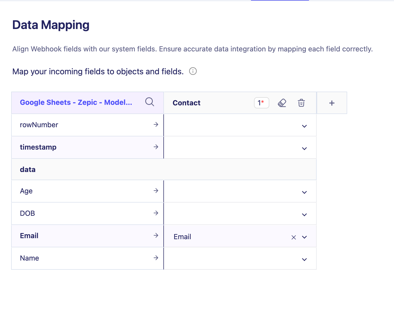Click the arrow next to DOB
The height and width of the screenshot is (315, 394).
click(x=156, y=213)
